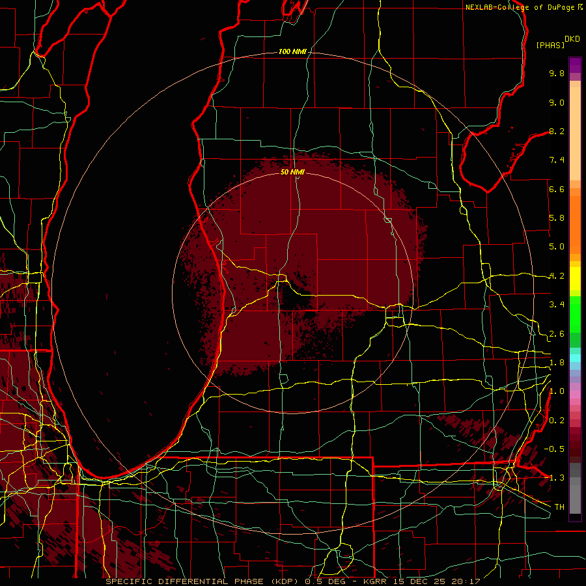The width and height of the screenshot is (586, 586).
Task: Click the 50 NMI range ring label
Action: [x=292, y=172]
